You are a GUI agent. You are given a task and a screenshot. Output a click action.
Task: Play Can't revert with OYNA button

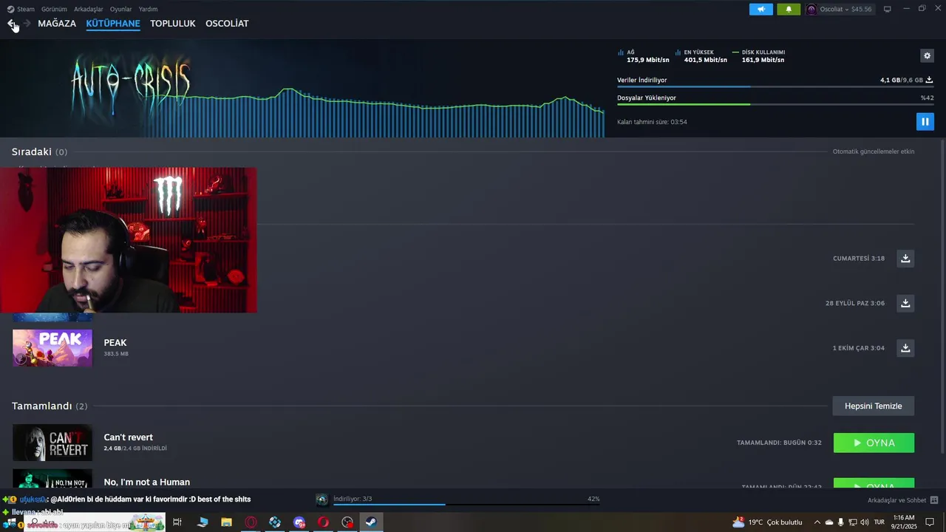tap(874, 443)
